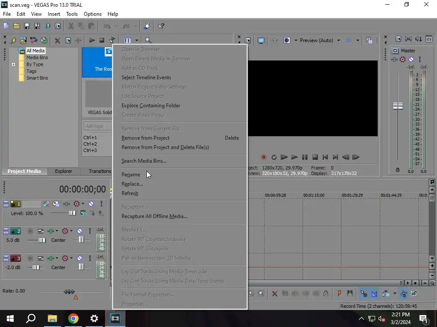437x327 pixels.
Task: Choose Explore Containing Folder
Action: tap(151, 106)
